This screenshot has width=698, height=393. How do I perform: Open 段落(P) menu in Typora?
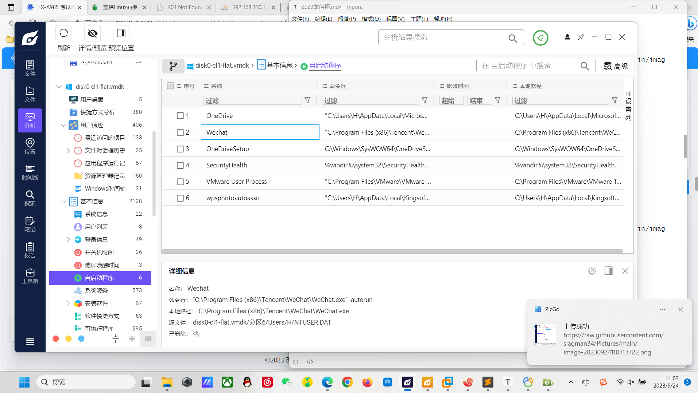point(347,19)
